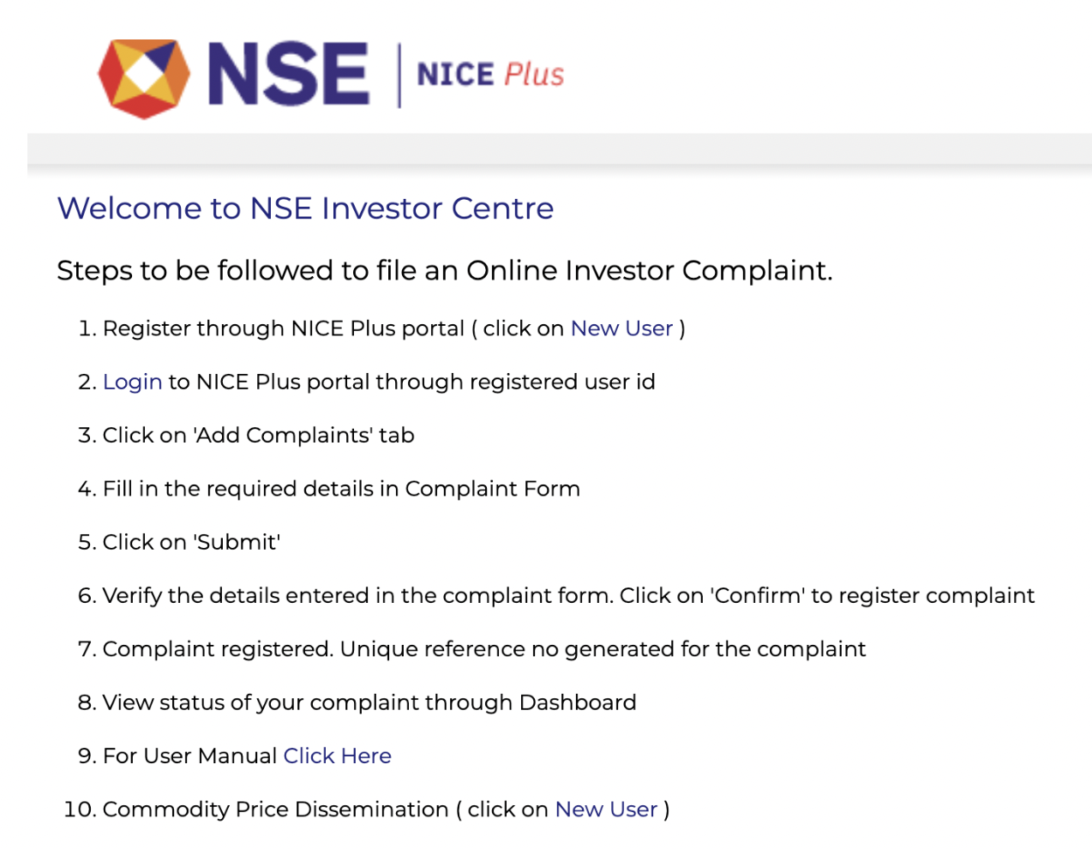Screen dimensions: 1092x849
Task: Click New User beside Commodity Price Dissemination
Action: tap(606, 809)
